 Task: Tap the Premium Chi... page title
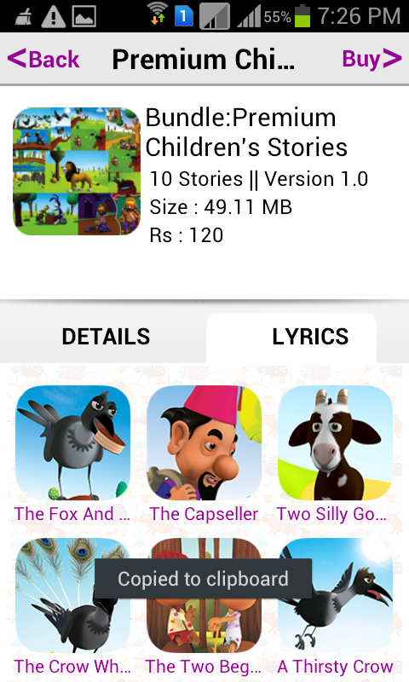pyautogui.click(x=204, y=59)
